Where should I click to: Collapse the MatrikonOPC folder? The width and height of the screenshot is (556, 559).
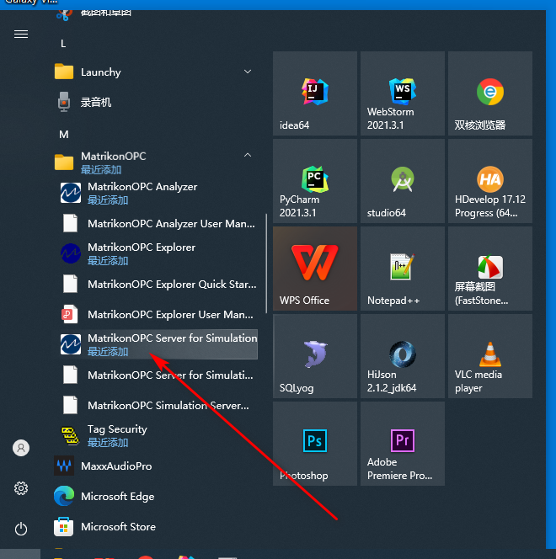pyautogui.click(x=154, y=162)
